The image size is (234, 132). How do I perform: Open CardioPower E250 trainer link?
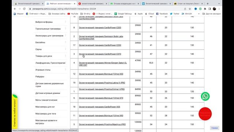tap(100, 45)
